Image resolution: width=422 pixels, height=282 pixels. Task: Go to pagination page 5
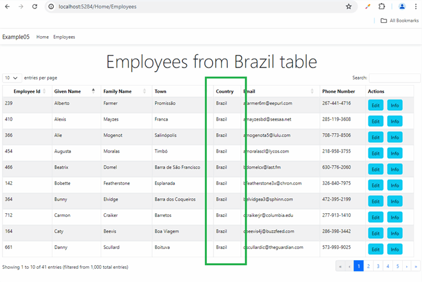(397, 266)
